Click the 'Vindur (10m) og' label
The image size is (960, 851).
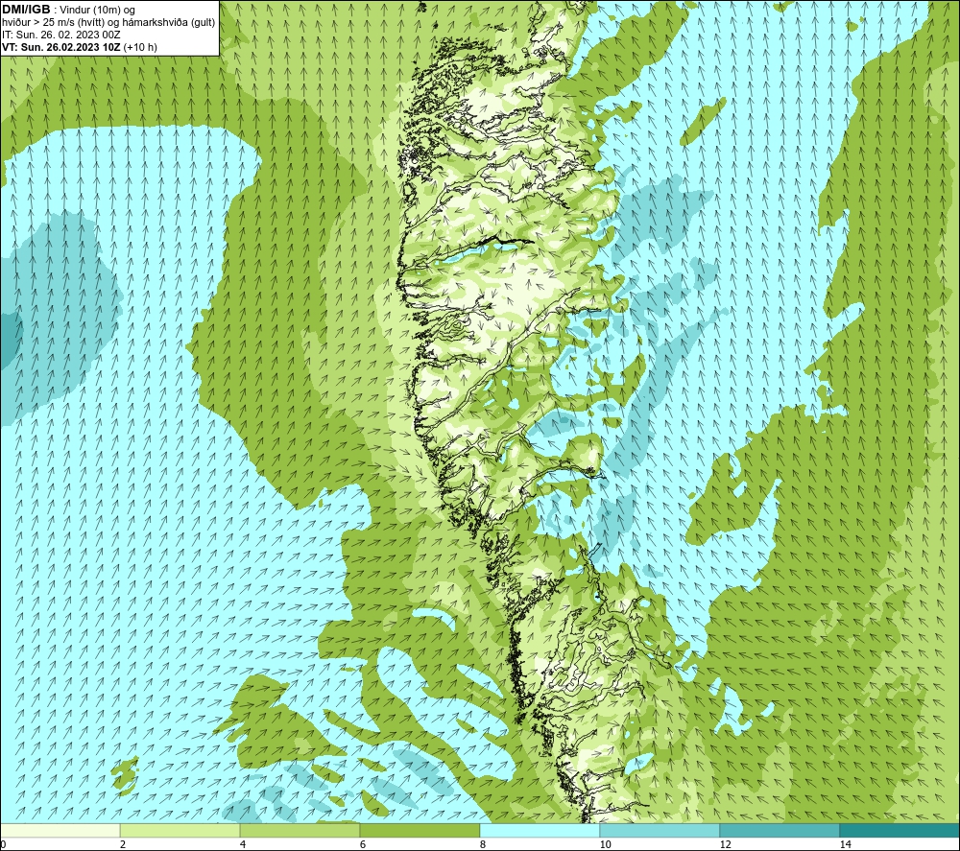pyautogui.click(x=97, y=11)
